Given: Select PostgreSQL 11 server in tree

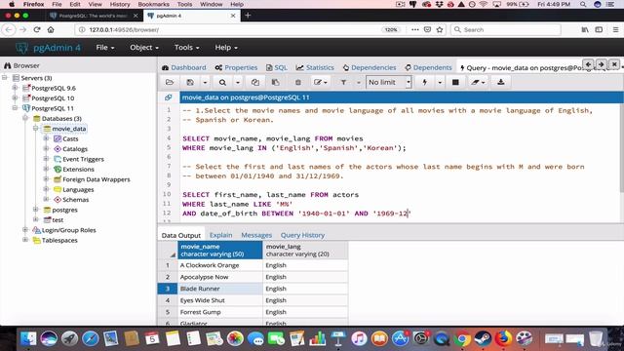Looking at the screenshot, I should 52,108.
